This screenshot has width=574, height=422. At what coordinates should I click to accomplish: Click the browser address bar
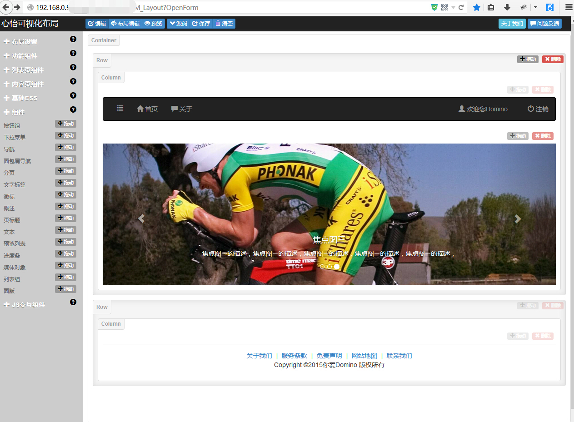point(227,7)
